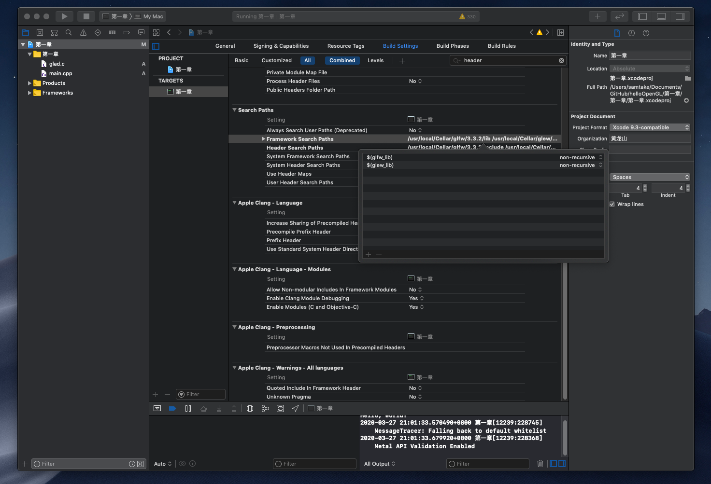Click the Stop button in toolbar
711x484 pixels.
point(86,16)
